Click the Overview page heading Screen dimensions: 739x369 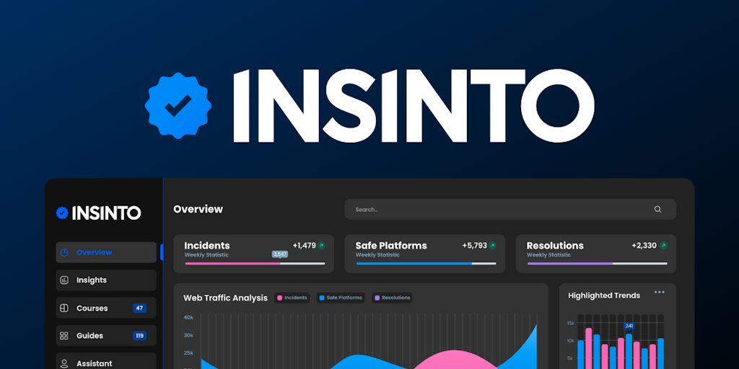point(198,209)
